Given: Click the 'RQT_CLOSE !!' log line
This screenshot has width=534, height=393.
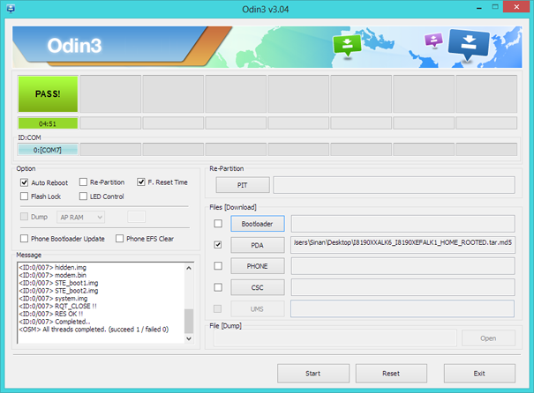Looking at the screenshot, I should point(58,306).
